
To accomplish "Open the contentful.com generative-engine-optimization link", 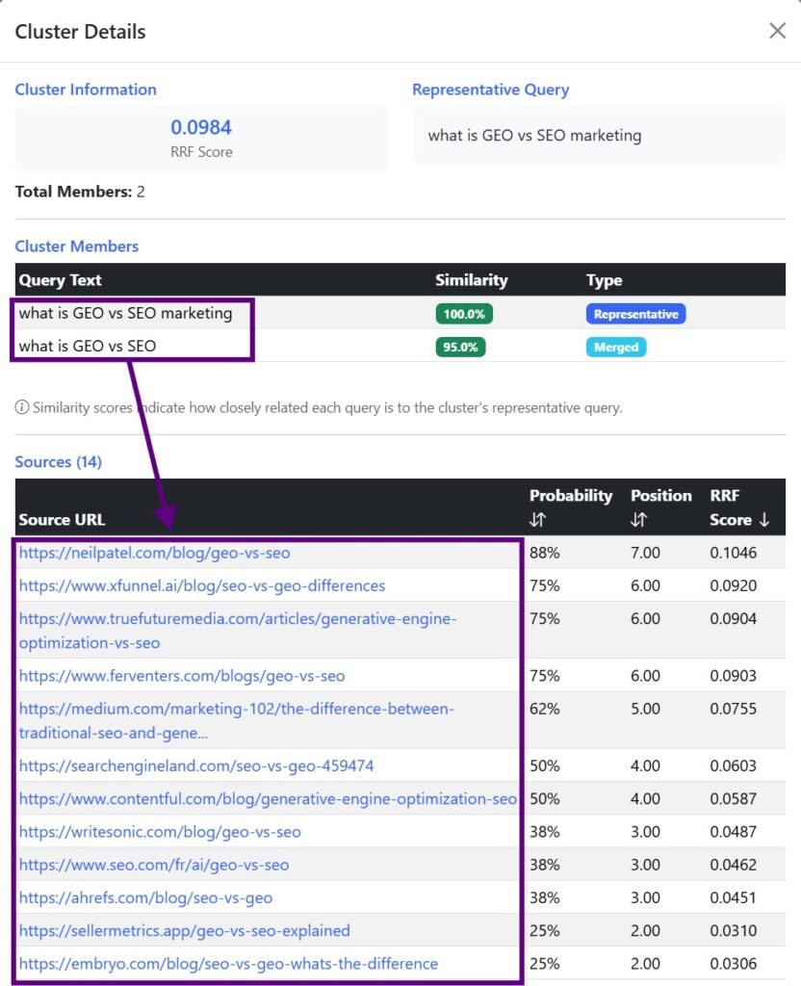I will (x=268, y=798).
